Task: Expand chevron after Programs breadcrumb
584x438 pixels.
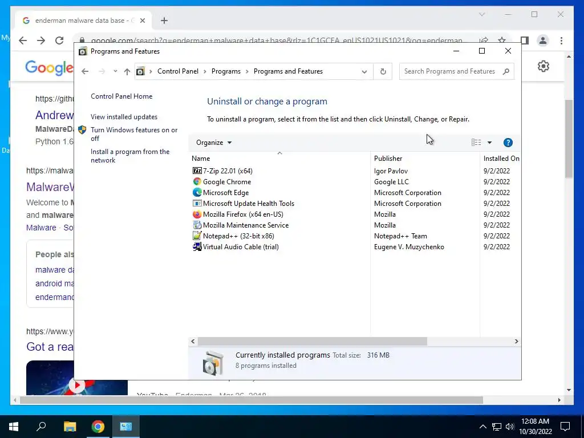Action: tap(247, 71)
